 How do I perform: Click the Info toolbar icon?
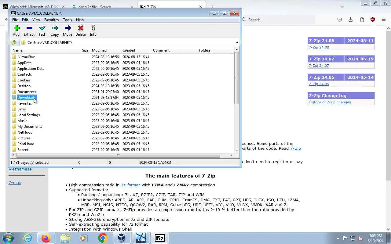[93, 28]
